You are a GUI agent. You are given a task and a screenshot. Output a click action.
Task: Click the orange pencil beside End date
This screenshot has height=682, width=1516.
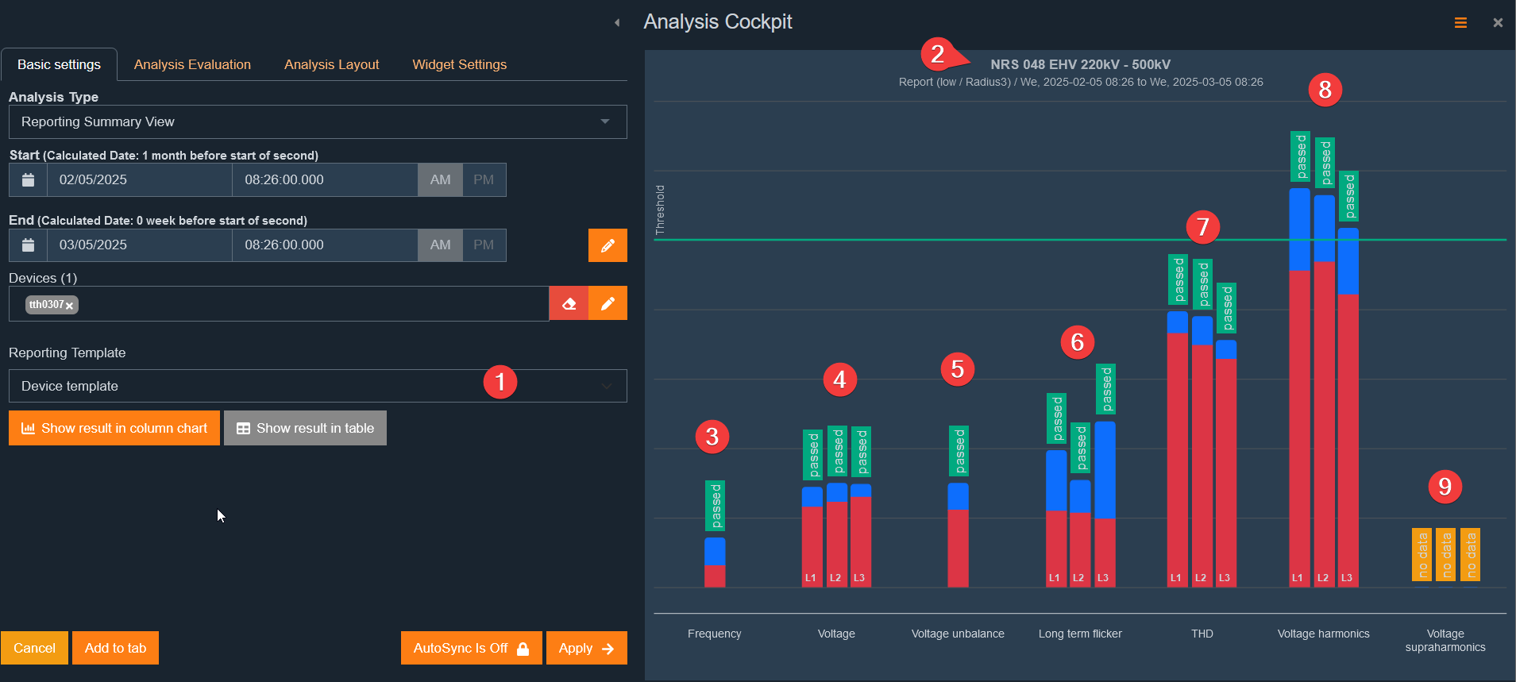click(608, 245)
